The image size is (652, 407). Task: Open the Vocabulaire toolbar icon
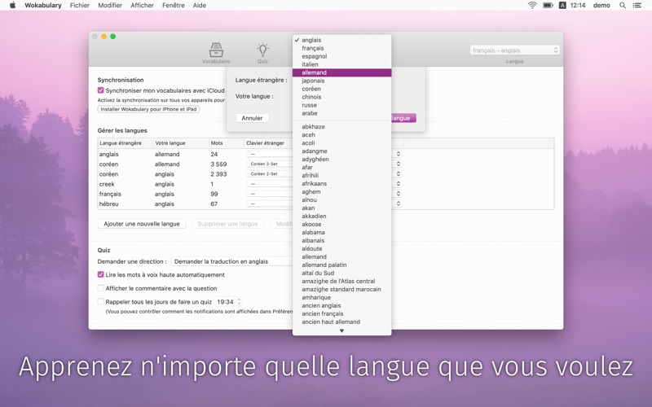pos(216,53)
